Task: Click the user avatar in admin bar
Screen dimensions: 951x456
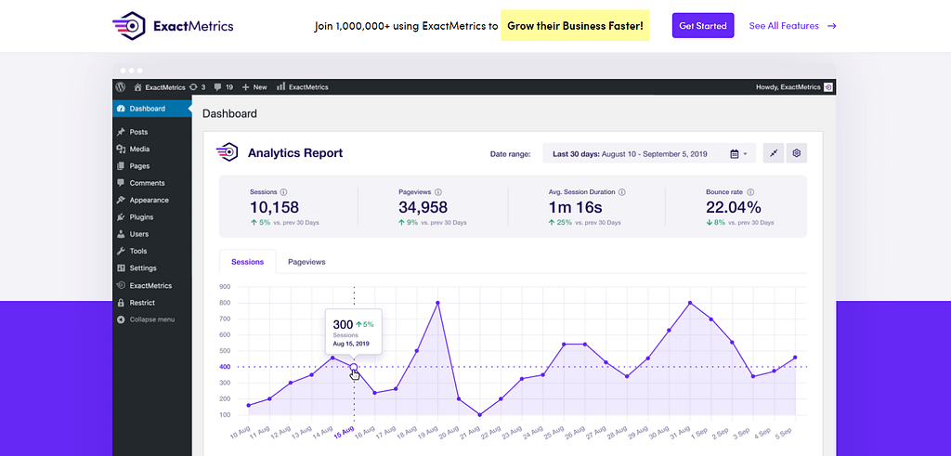Action: click(x=828, y=86)
